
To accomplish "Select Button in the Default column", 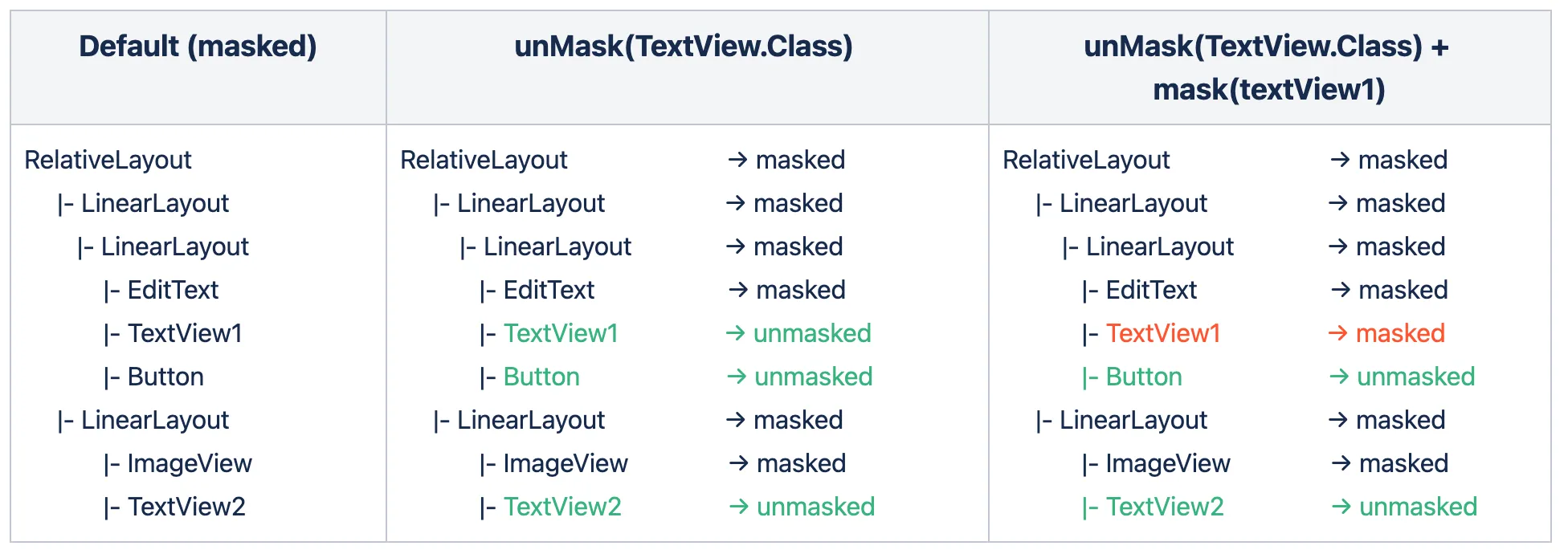I will (x=165, y=377).
